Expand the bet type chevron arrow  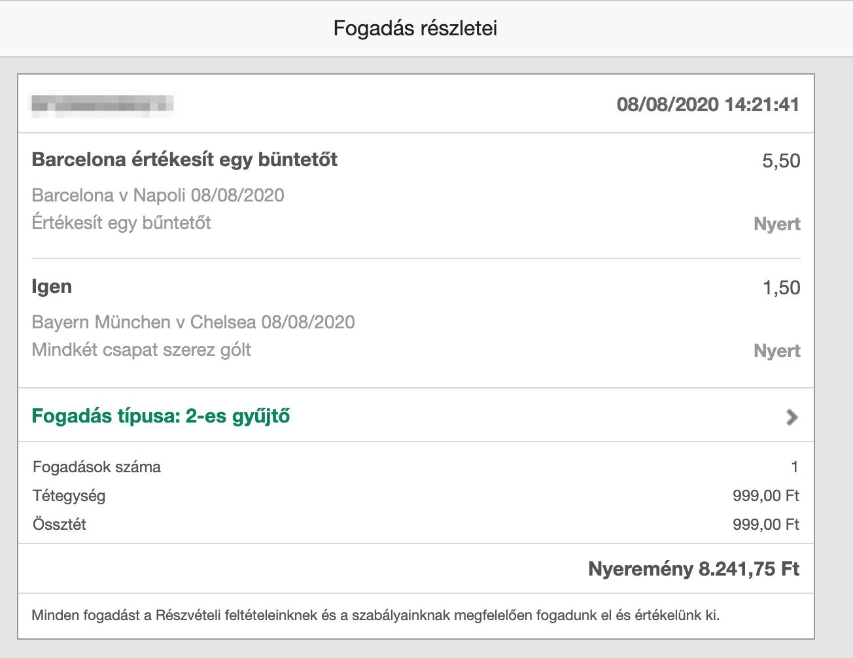[792, 417]
